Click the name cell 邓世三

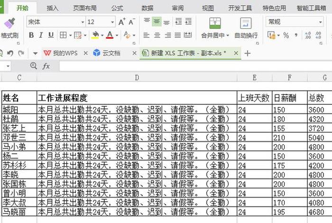(x=19, y=138)
